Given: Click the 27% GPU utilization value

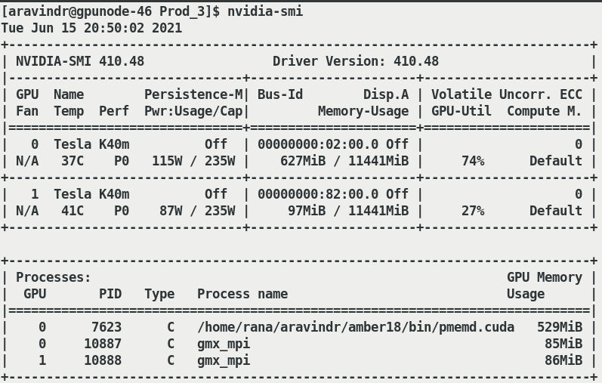Looking at the screenshot, I should click(x=472, y=211).
